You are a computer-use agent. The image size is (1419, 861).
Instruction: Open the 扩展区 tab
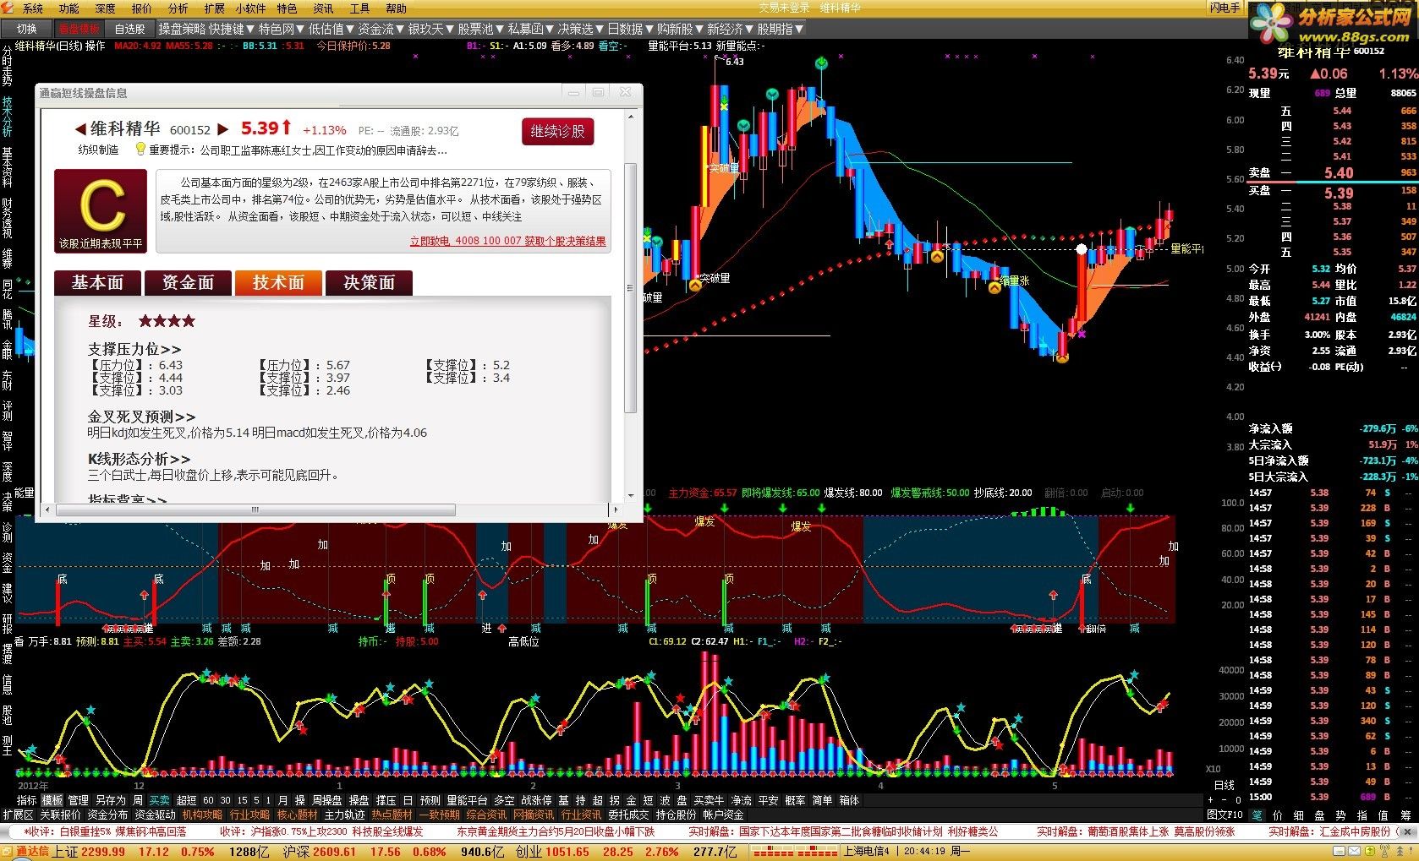[x=18, y=815]
